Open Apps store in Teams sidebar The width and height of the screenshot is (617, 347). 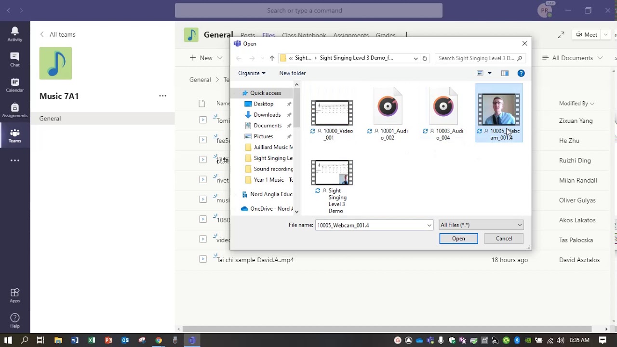15,295
